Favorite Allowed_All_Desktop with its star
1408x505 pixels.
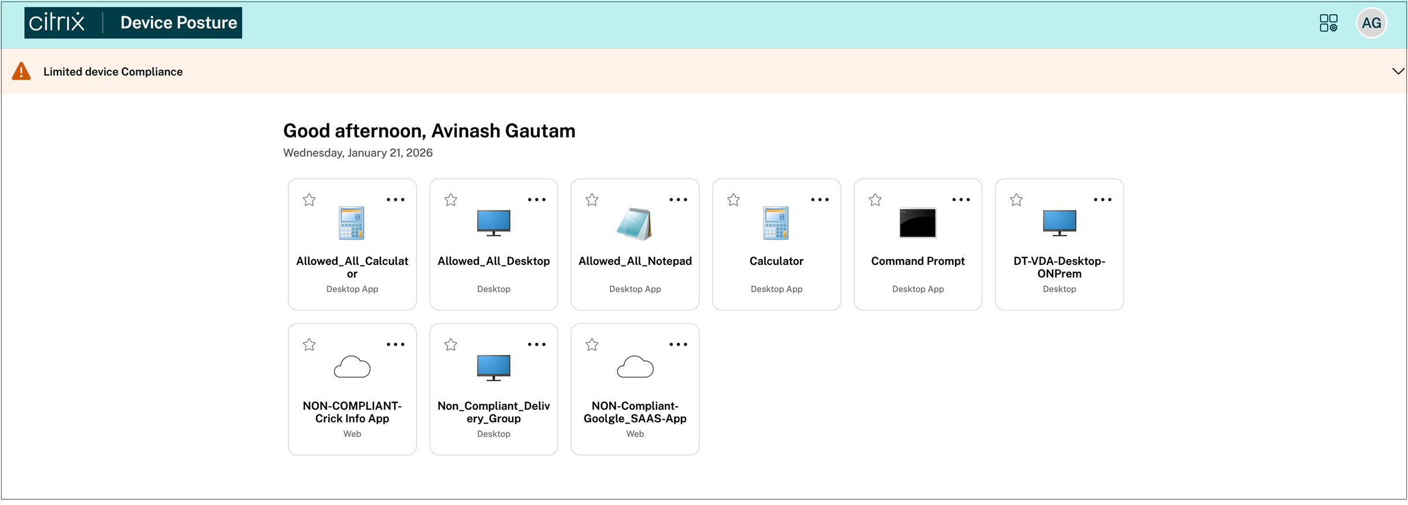pos(451,200)
